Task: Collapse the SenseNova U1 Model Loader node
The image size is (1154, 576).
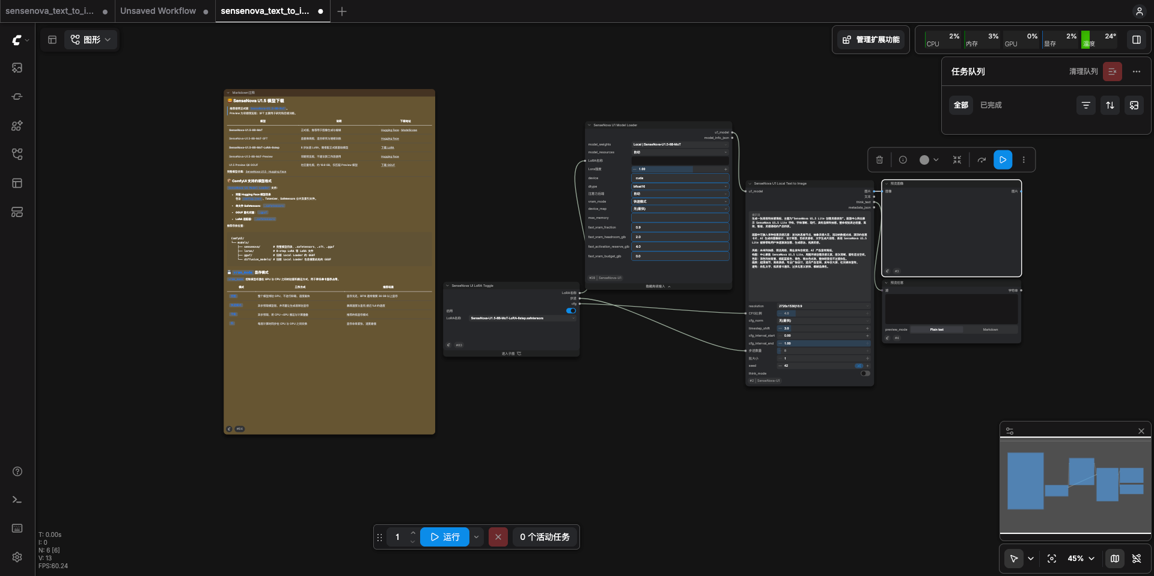Action: pyautogui.click(x=589, y=125)
